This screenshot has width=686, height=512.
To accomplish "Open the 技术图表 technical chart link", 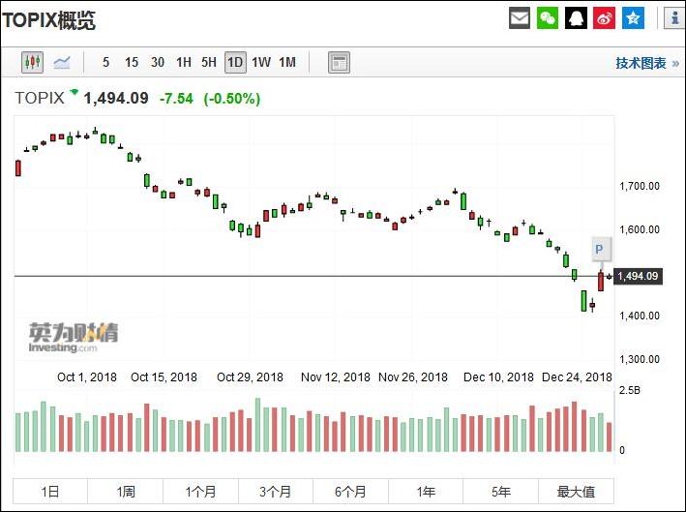I will (641, 63).
